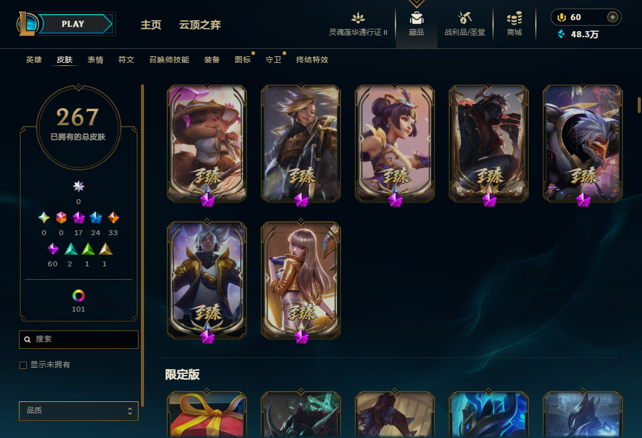
Task: Click the blue epic gem icon with count 24
Action: (96, 217)
